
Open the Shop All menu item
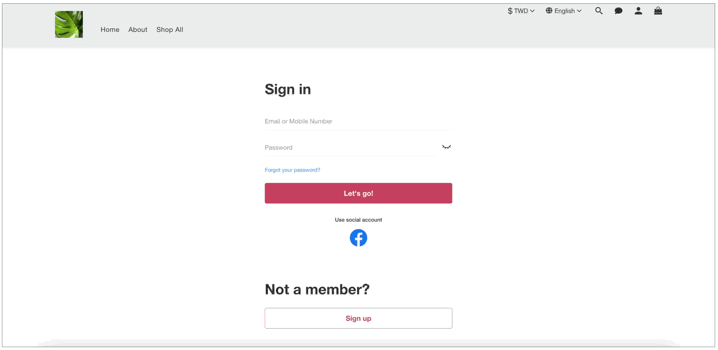(170, 30)
